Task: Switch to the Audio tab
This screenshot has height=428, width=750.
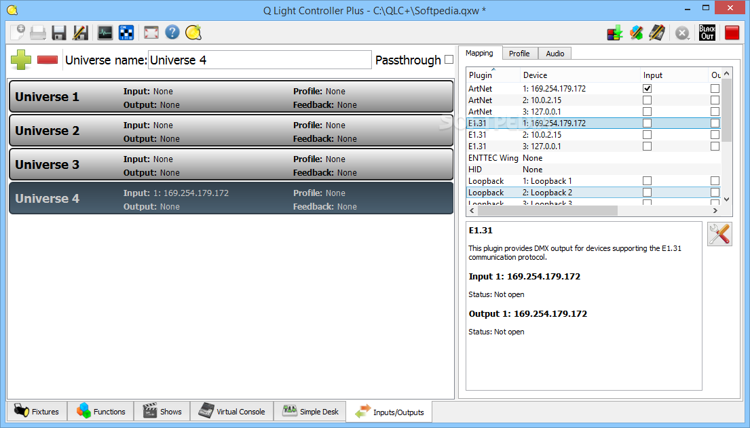Action: (x=555, y=54)
